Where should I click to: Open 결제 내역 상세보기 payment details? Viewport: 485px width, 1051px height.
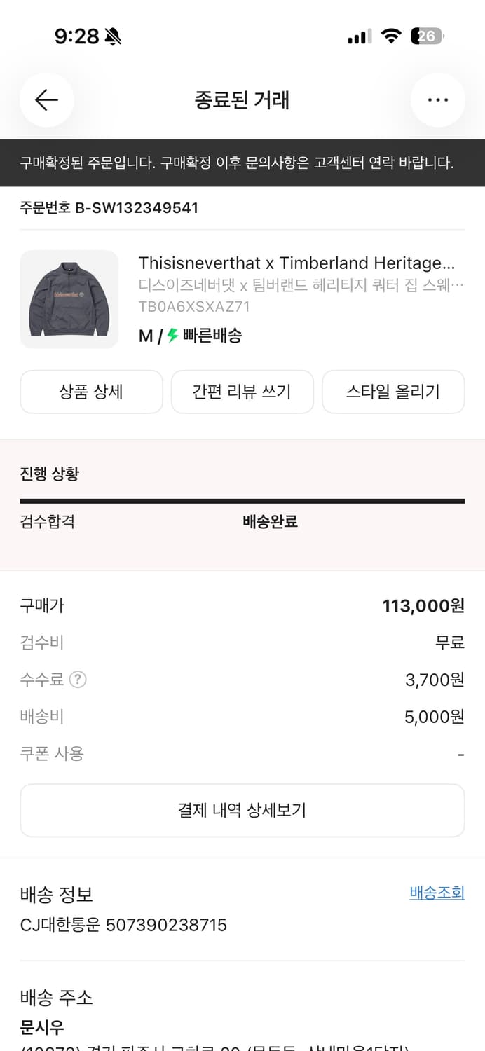(242, 810)
